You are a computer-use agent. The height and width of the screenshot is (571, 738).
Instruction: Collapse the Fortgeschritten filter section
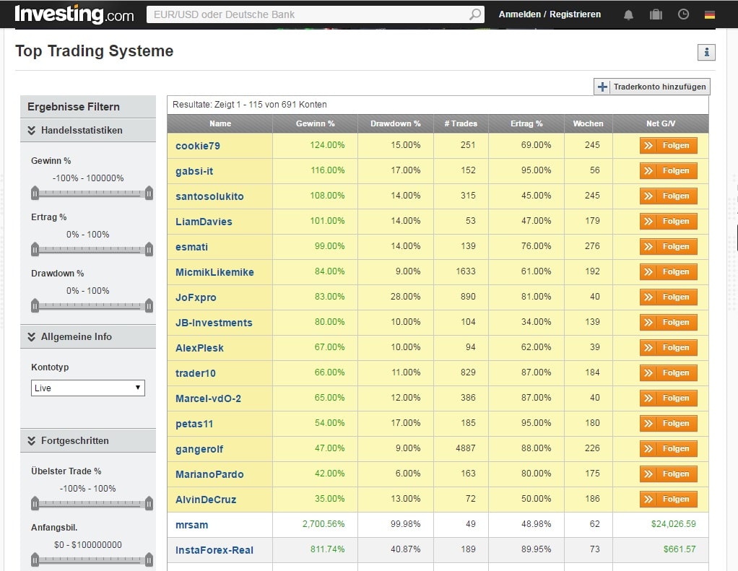32,441
